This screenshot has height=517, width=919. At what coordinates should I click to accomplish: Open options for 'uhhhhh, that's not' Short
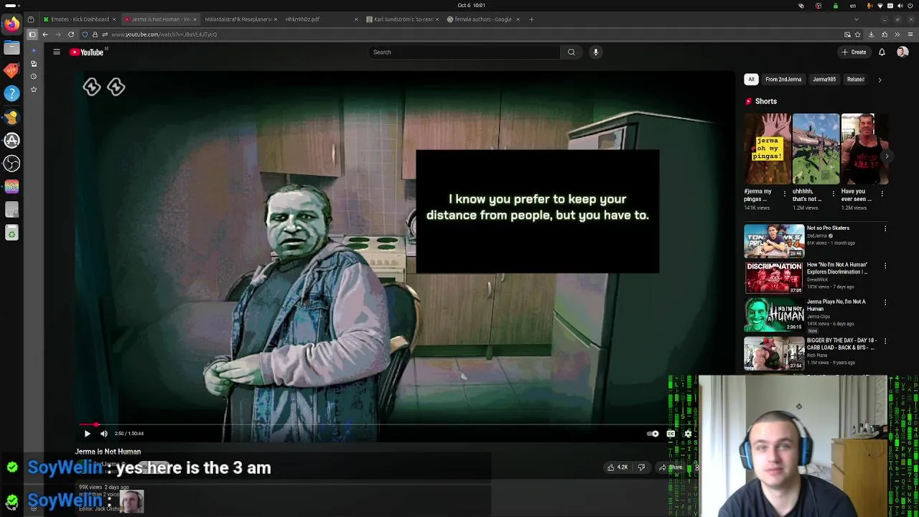click(x=833, y=193)
